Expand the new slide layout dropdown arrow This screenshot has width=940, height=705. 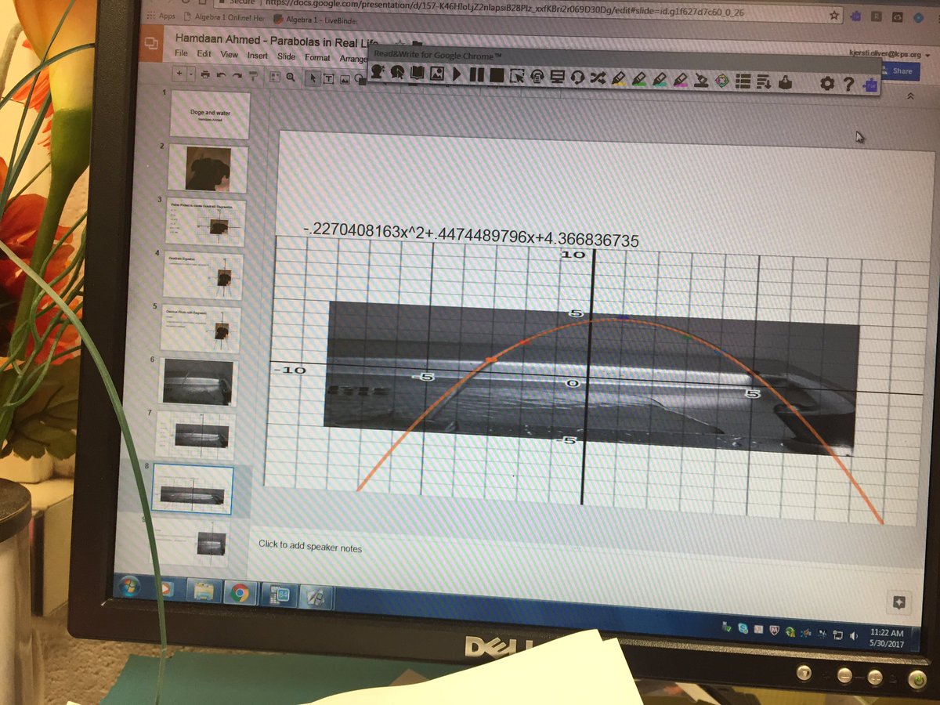coord(190,74)
